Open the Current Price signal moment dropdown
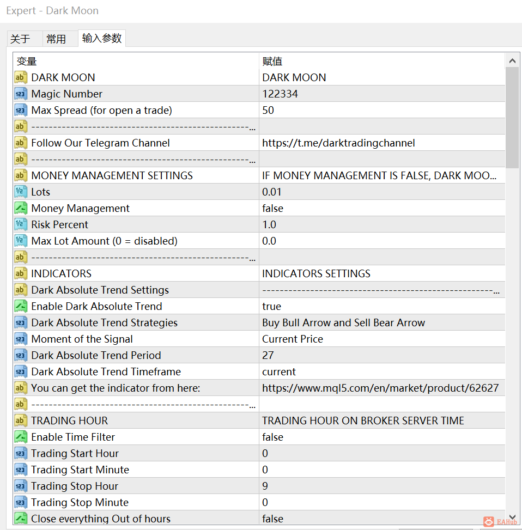Viewport: 522px width, 530px height. (382, 339)
